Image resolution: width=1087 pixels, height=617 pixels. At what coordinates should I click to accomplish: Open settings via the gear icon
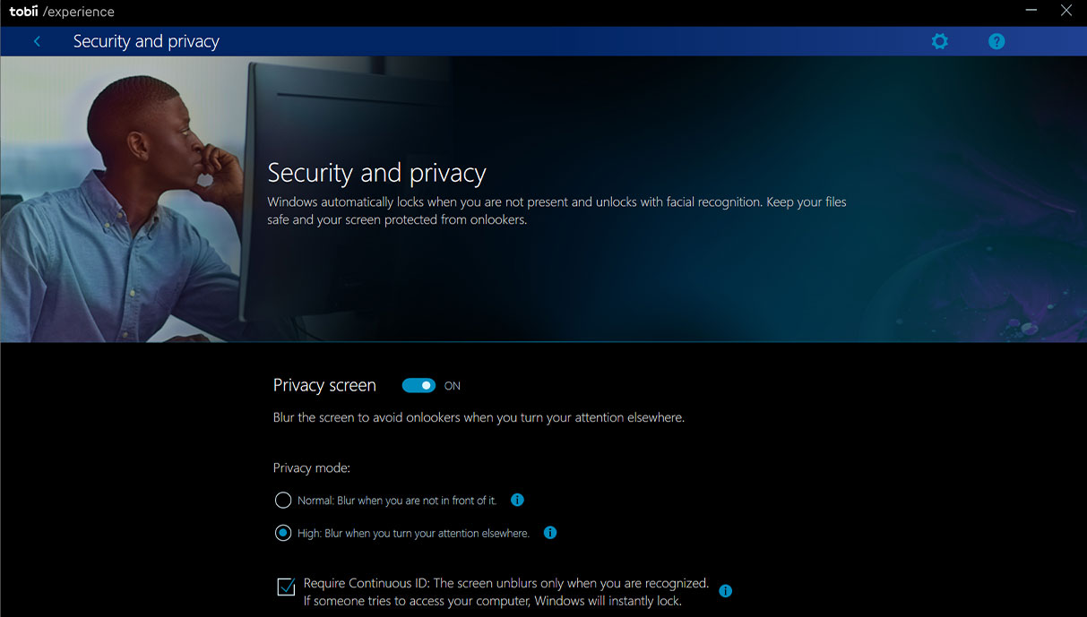pyautogui.click(x=939, y=41)
